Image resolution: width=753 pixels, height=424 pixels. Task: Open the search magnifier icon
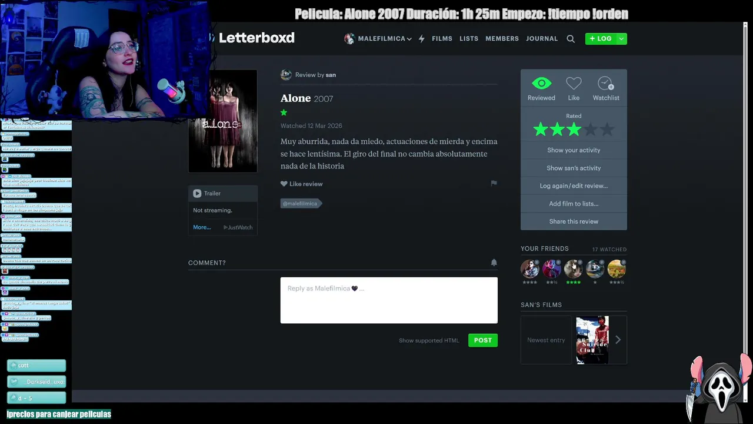(571, 39)
